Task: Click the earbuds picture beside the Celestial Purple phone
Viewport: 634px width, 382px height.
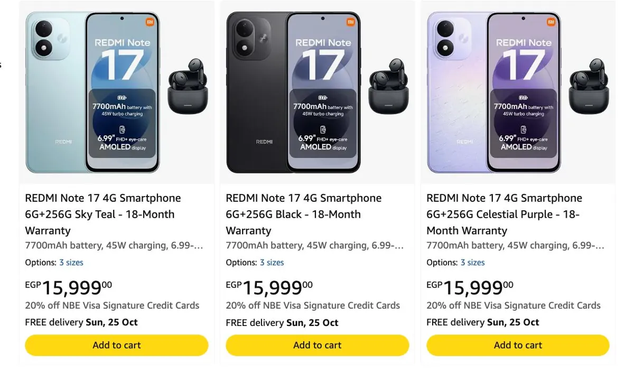Action: pos(589,86)
